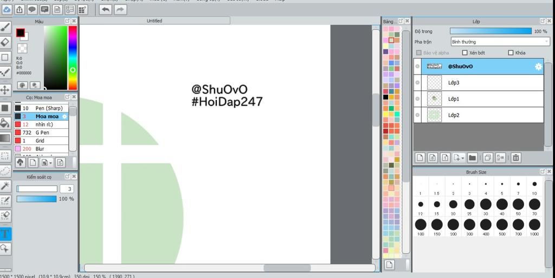Select the Blur brush
Screen dimensions: 555x278
pos(41,149)
